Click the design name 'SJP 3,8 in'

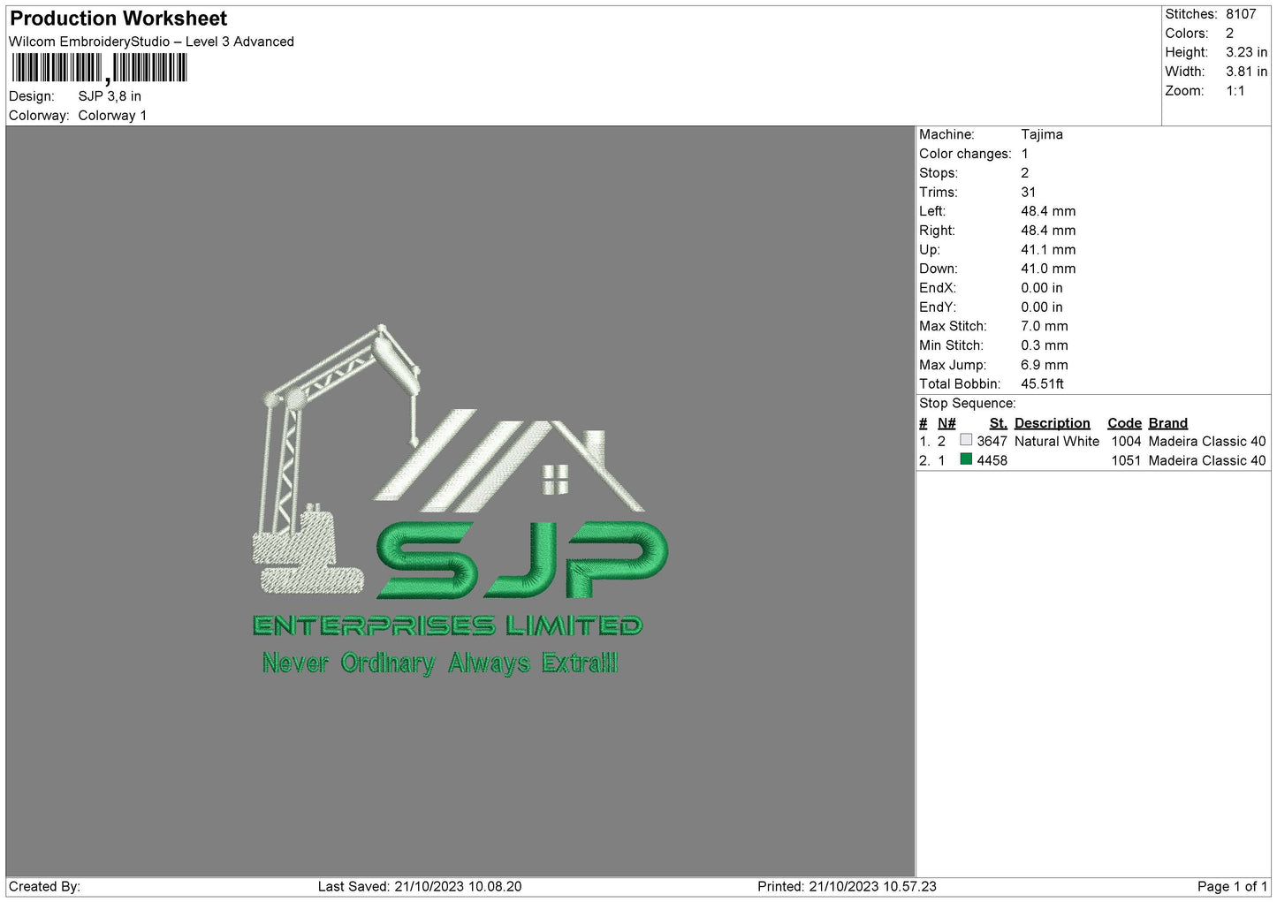pyautogui.click(x=110, y=96)
